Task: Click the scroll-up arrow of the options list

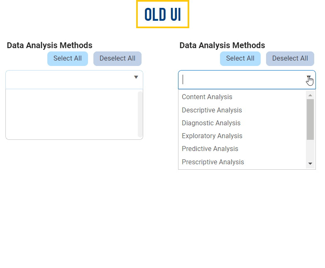Action: (x=310, y=95)
